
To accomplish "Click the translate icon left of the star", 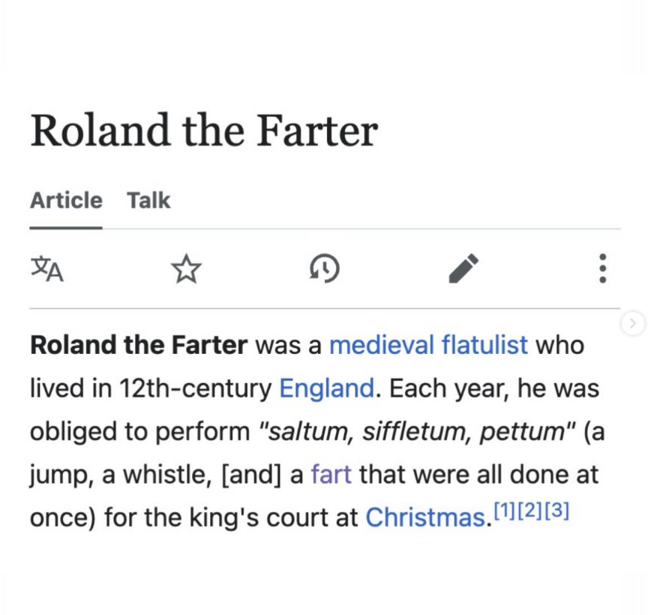I will coord(46,270).
